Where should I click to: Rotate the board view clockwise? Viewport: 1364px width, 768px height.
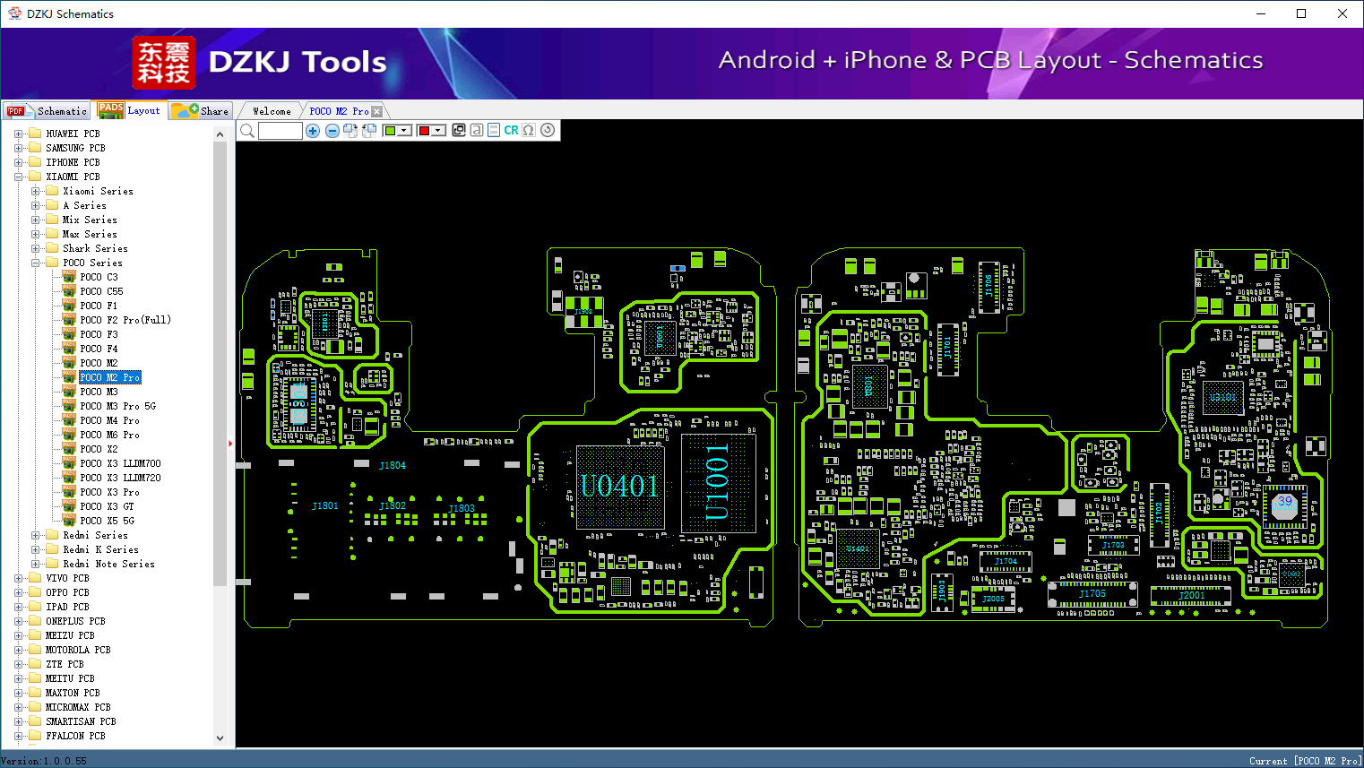(350, 131)
